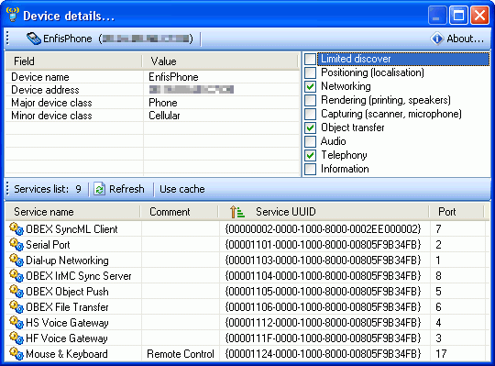Image resolution: width=495 pixels, height=366 pixels.
Task: Select the HS Voice Gateway row text
Action: tap(67, 323)
